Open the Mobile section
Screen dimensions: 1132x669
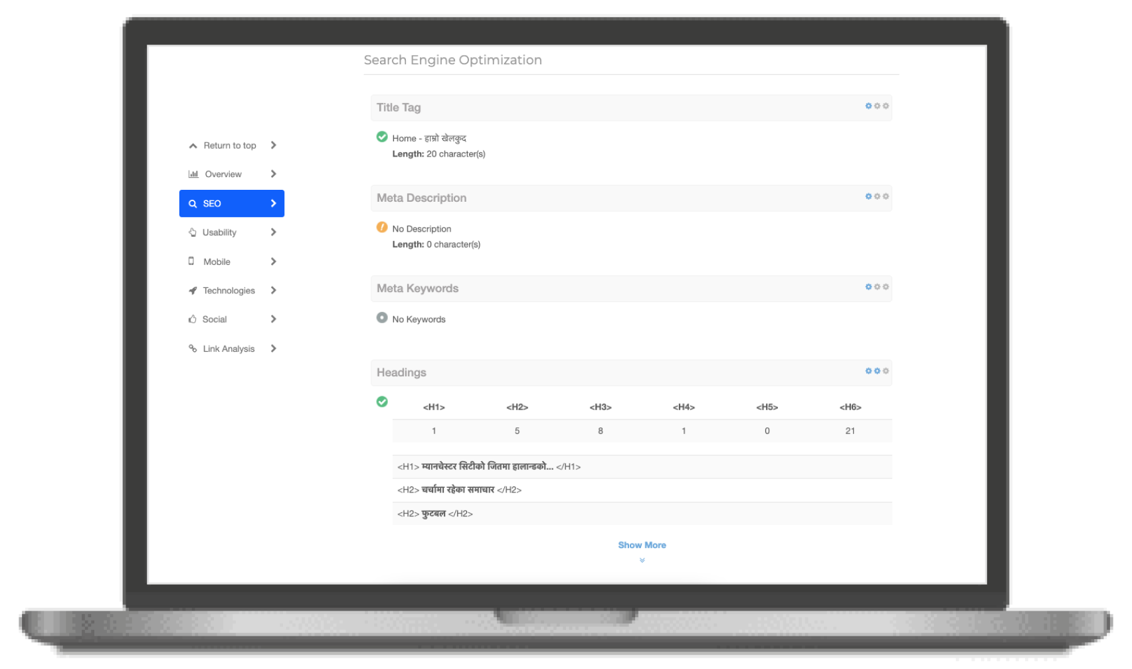click(x=232, y=261)
